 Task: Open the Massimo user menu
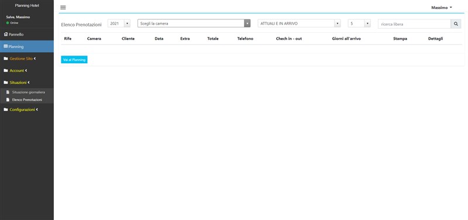coord(442,8)
